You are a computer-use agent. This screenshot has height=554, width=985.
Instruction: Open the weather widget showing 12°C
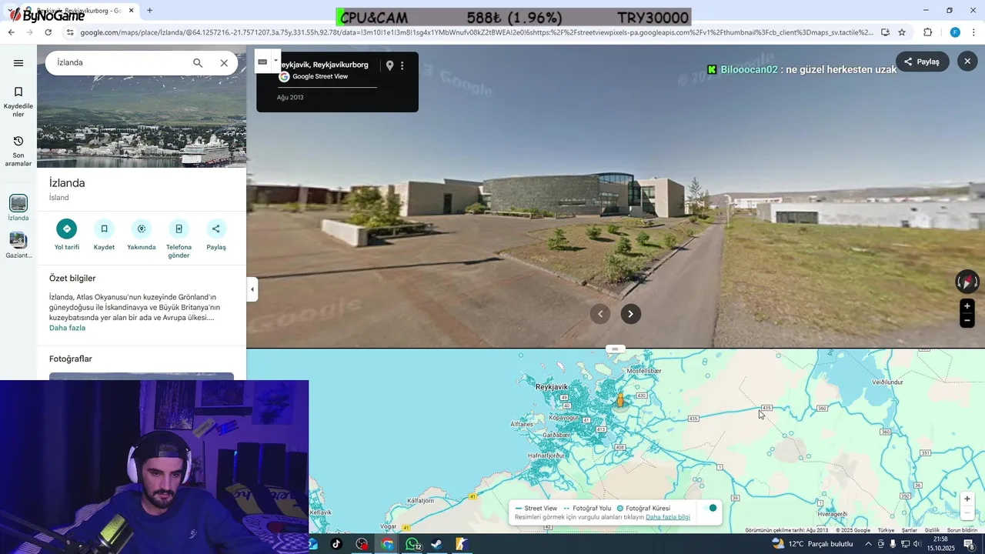click(812, 544)
